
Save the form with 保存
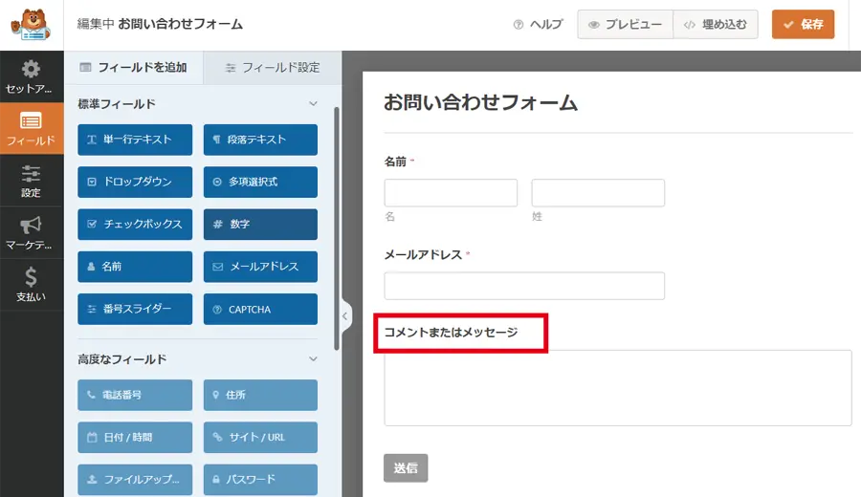pos(803,24)
